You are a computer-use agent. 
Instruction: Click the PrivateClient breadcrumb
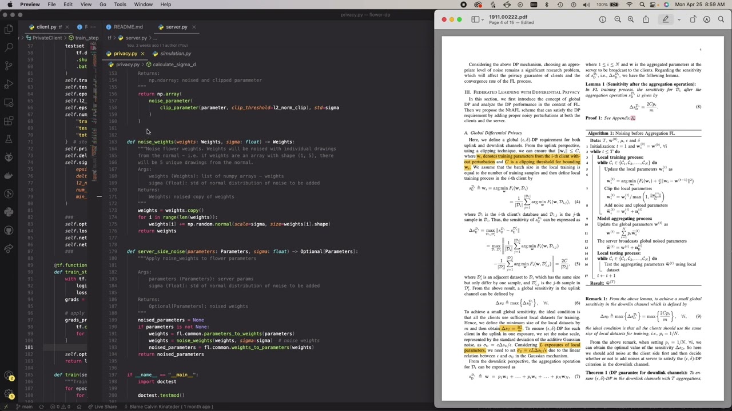tap(47, 38)
